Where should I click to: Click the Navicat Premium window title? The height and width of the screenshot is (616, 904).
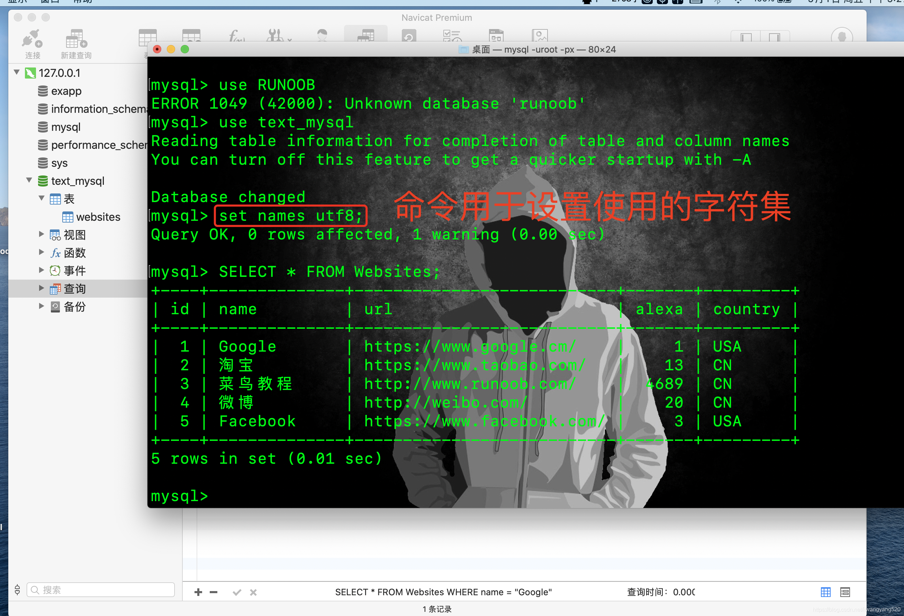(437, 18)
